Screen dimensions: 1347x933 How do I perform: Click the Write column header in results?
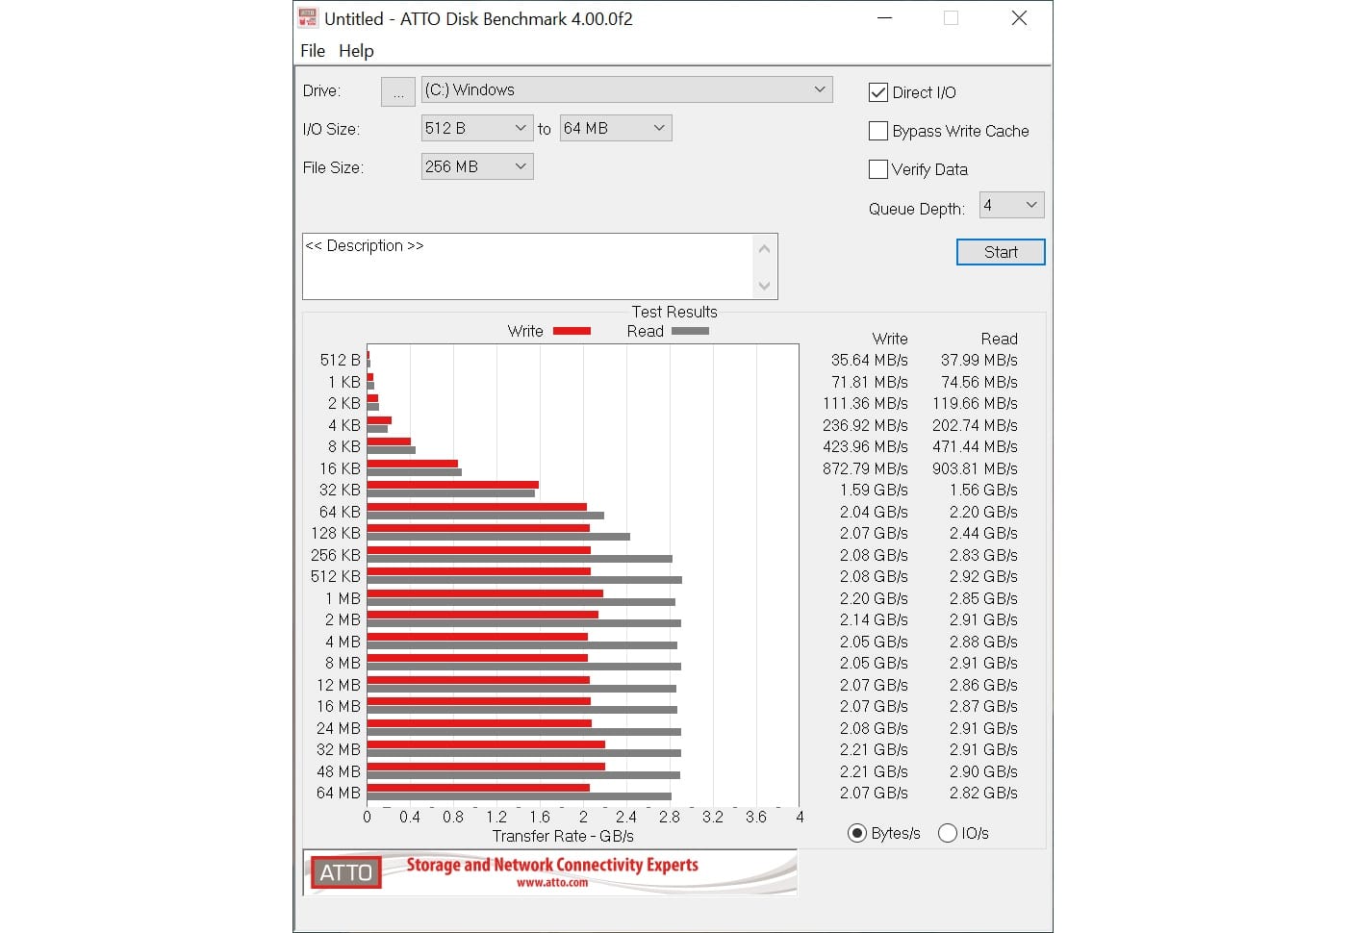[890, 339]
